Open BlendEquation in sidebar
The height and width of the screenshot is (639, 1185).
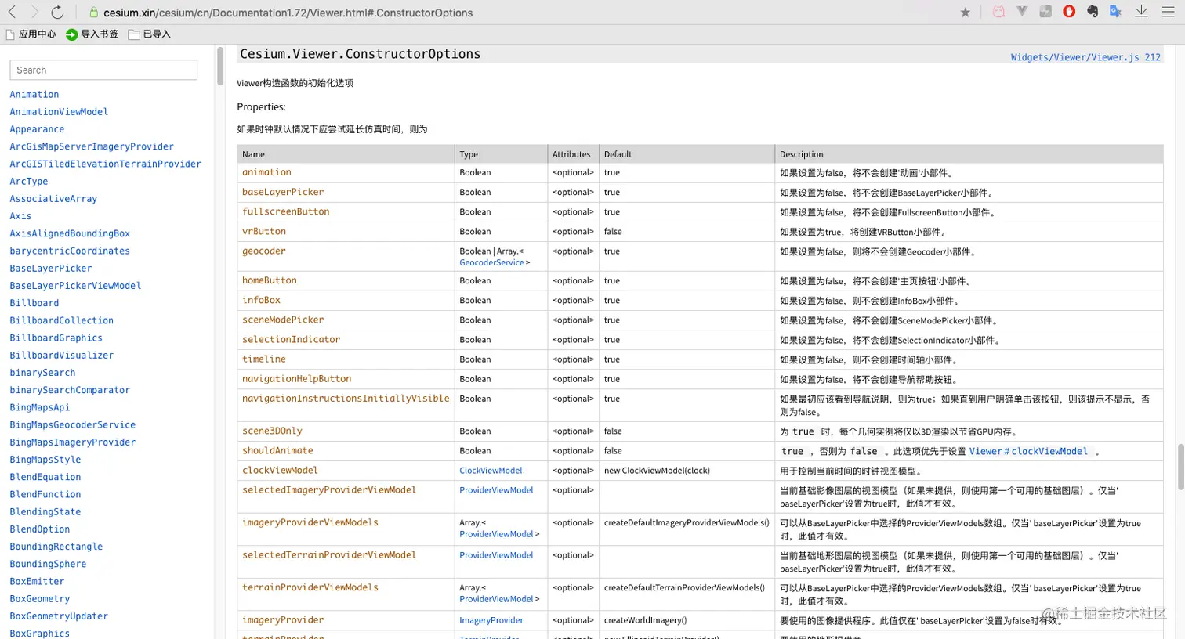click(x=45, y=477)
